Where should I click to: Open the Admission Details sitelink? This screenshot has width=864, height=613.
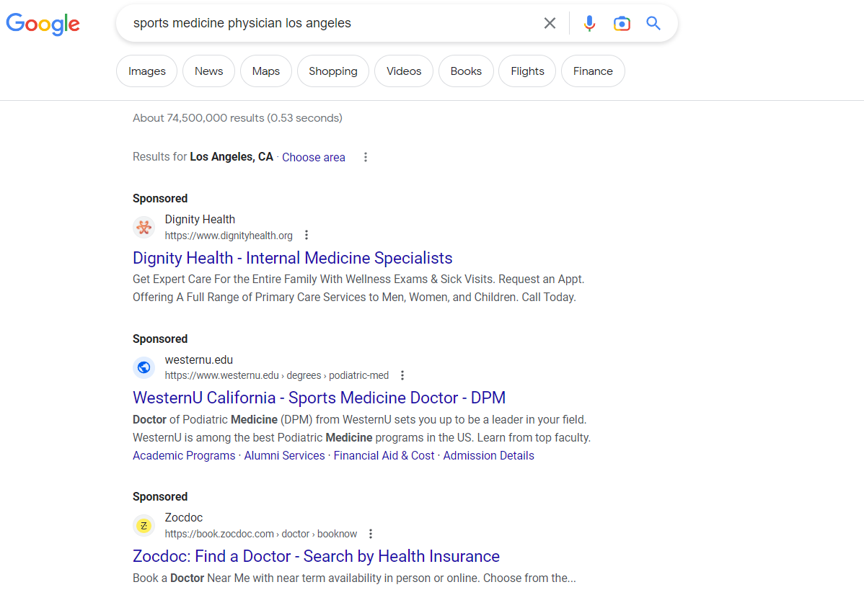point(489,456)
